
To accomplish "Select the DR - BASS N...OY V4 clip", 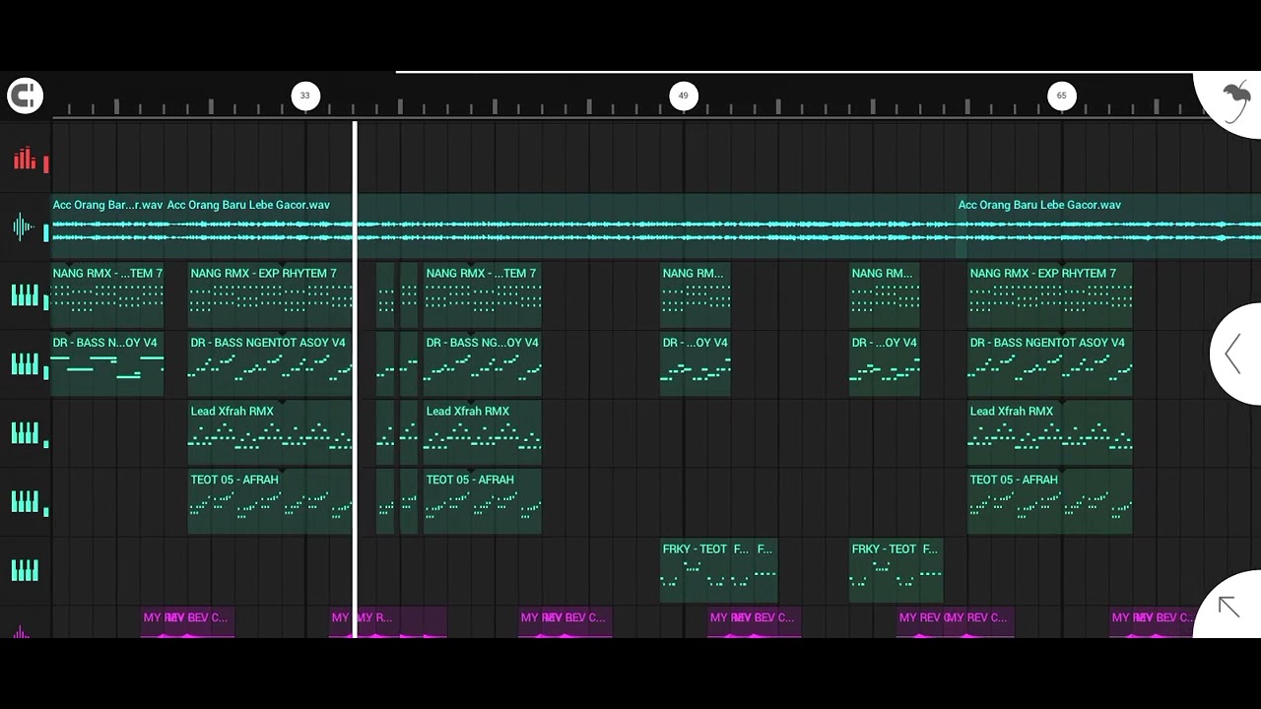I will tap(107, 364).
